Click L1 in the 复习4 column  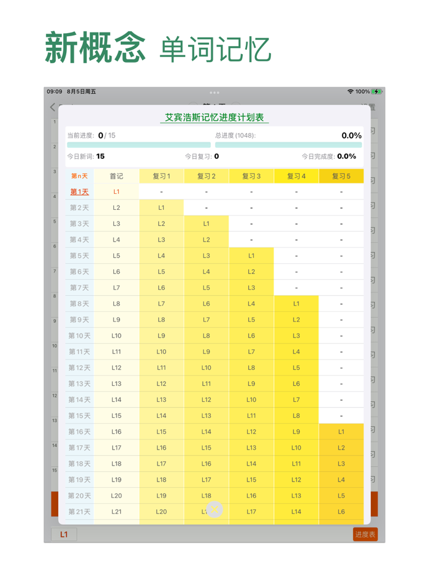coord(296,304)
